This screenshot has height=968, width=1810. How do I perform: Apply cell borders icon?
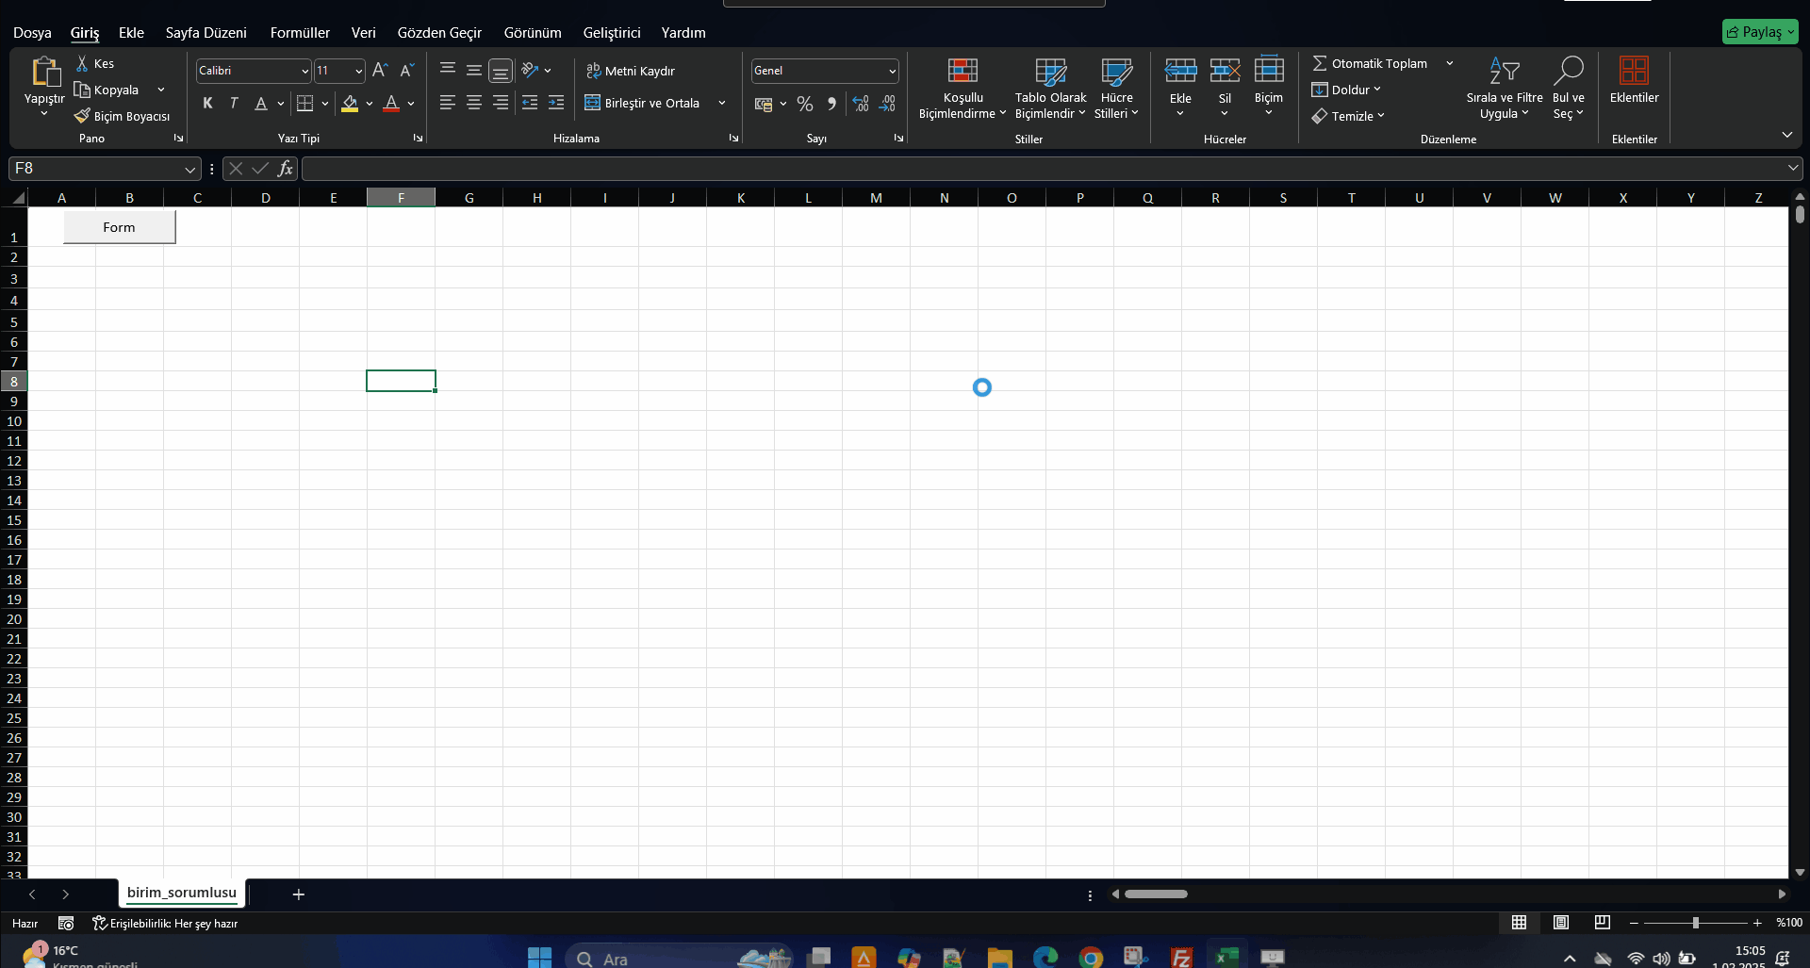pos(304,103)
